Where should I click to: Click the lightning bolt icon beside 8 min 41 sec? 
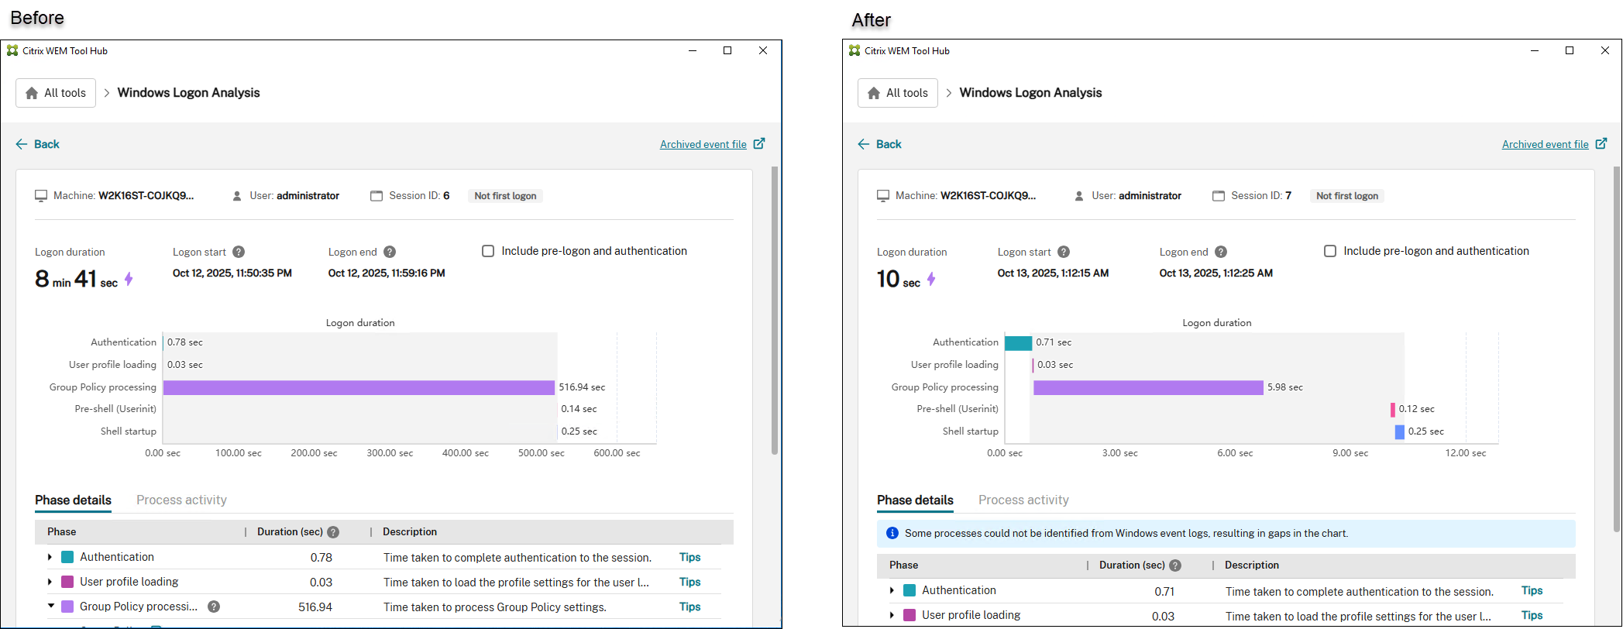point(129,279)
